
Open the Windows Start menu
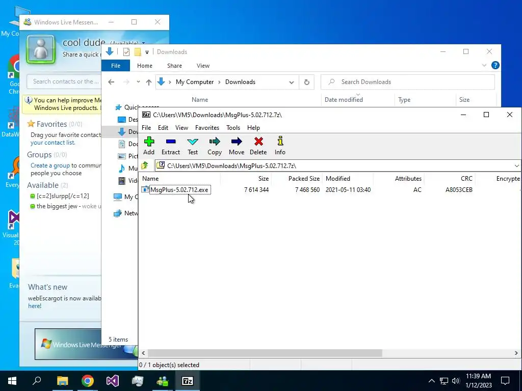(x=12, y=381)
